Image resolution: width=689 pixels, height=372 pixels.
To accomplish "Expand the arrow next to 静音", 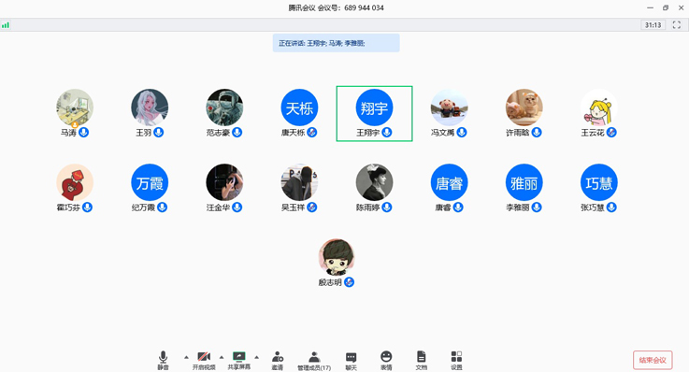I will click(186, 357).
